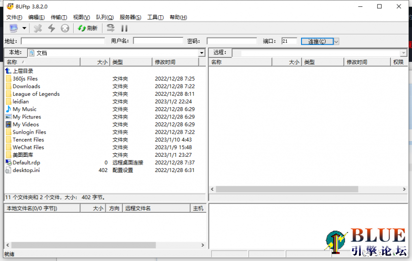Select the Default.rdp file icon
Screen dimensions: 412x261
[8, 162]
